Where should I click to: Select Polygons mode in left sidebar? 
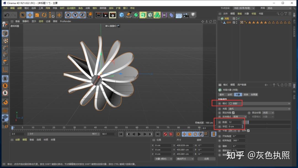pos(5,62)
